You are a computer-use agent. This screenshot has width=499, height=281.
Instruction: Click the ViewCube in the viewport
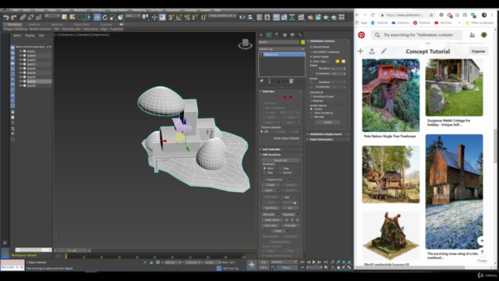coord(246,44)
